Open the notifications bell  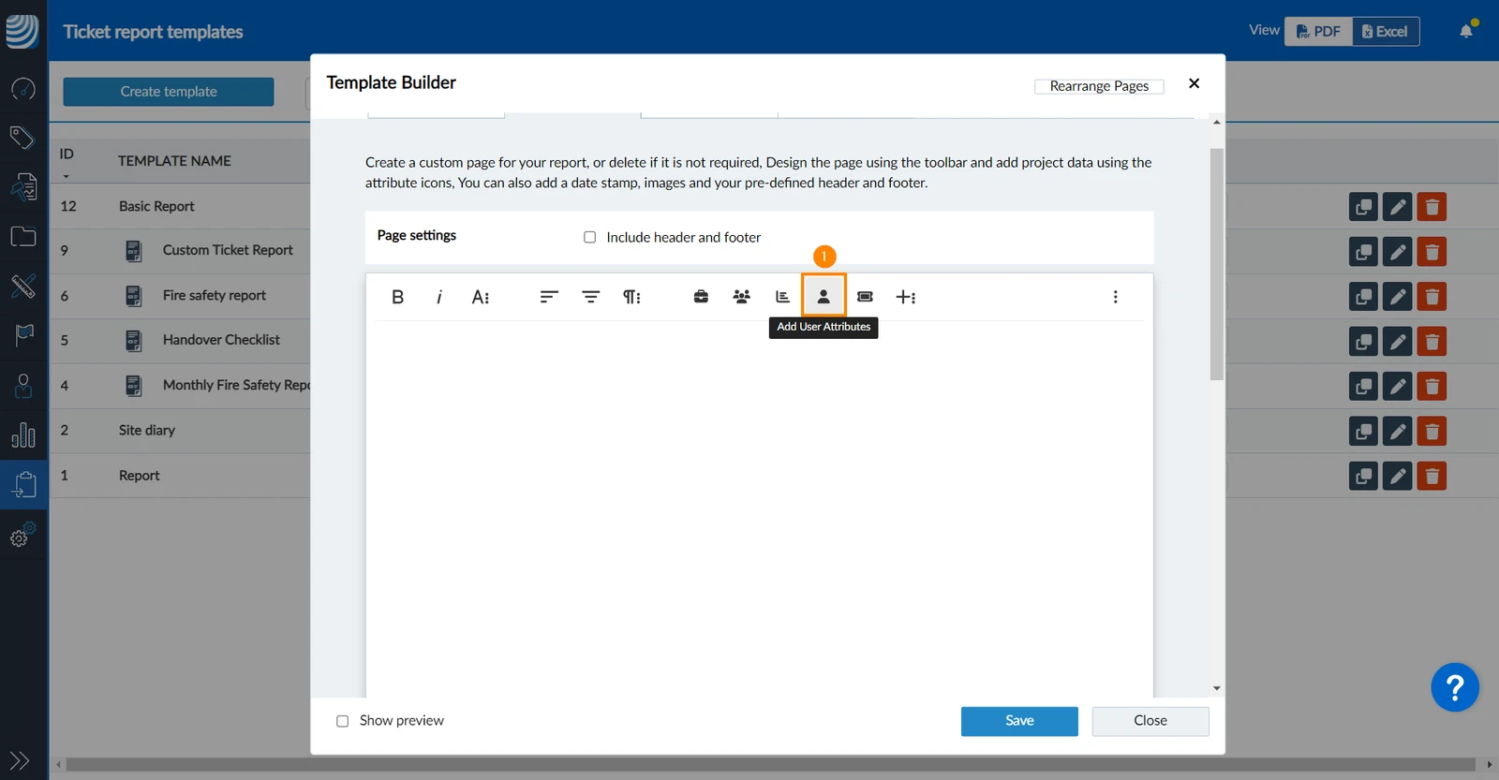(1467, 31)
